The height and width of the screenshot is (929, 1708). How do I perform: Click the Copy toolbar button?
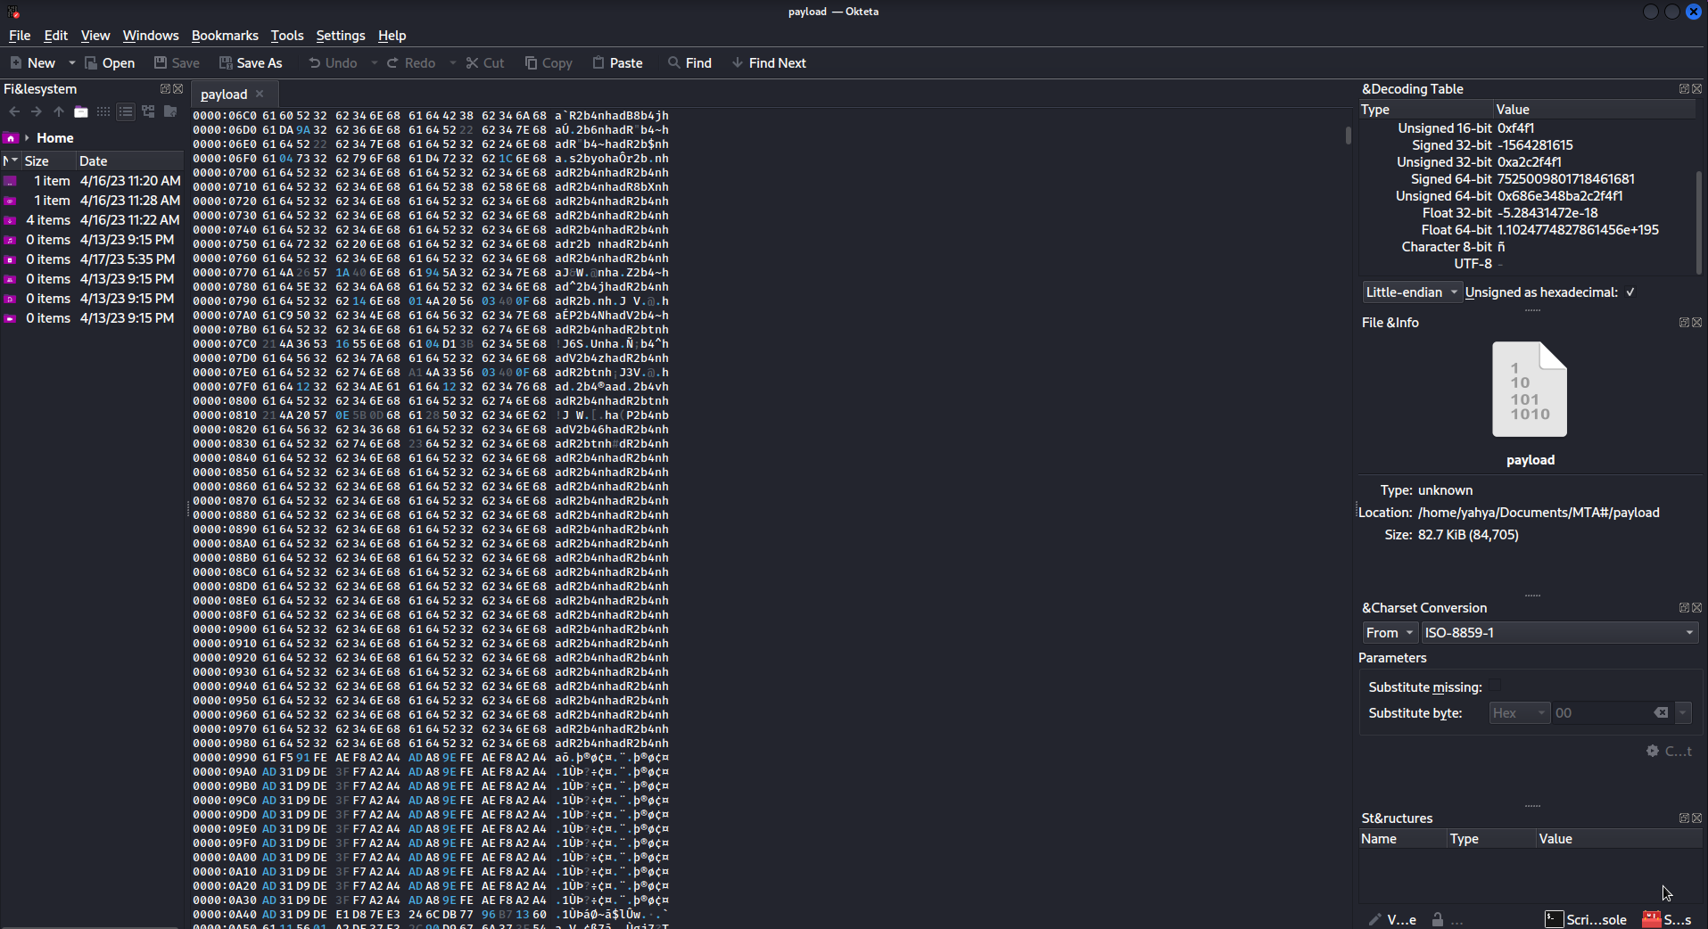coord(549,63)
